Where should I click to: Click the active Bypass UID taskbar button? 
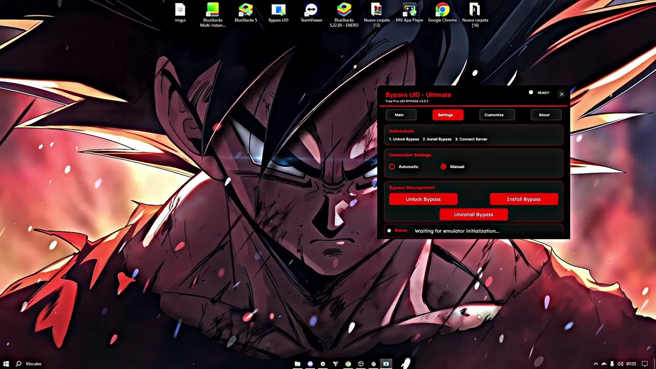coord(386,364)
